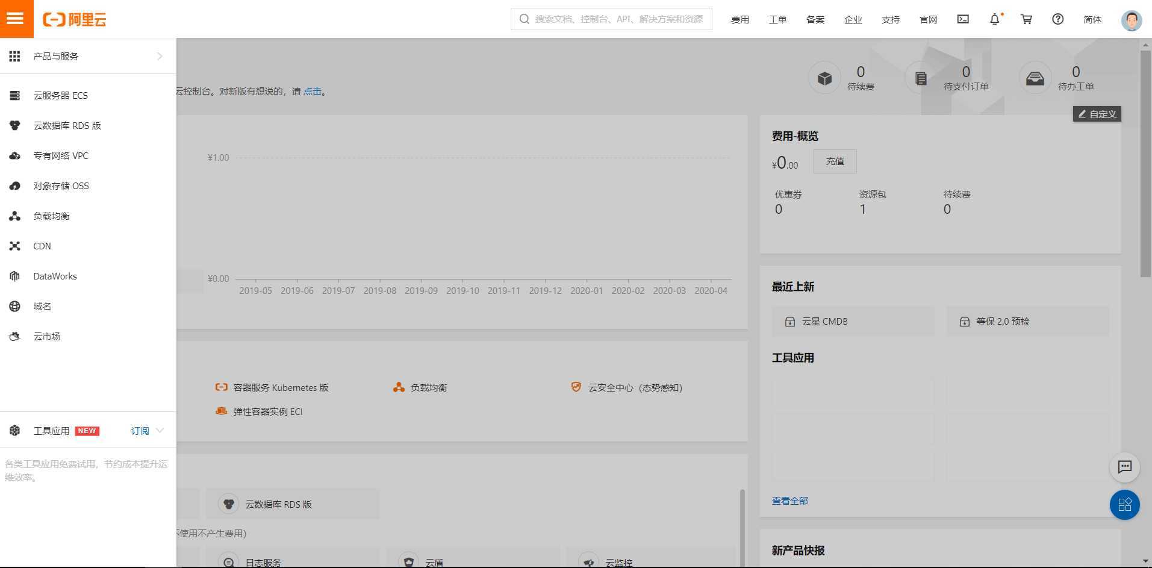This screenshot has height=568, width=1152.
Task: Open the 云星 CMDB card
Action: 853,322
